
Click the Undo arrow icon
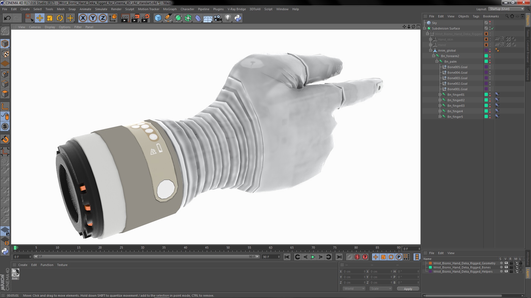(7, 18)
